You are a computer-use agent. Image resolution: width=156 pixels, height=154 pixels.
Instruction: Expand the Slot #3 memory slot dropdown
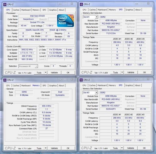(x=96, y=92)
